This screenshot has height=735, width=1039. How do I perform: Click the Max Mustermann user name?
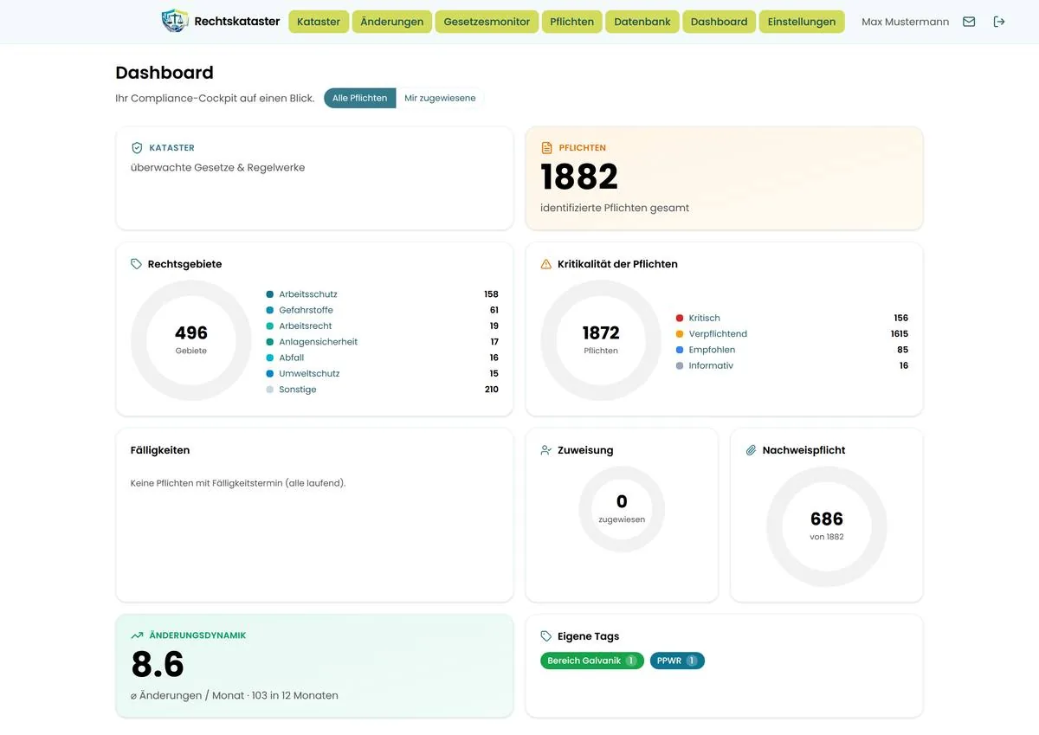(x=905, y=22)
